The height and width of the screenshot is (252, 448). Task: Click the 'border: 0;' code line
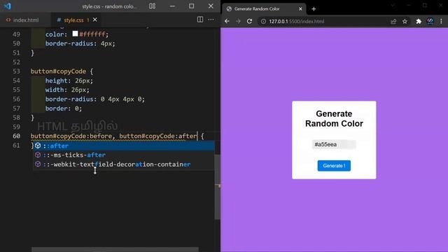(64, 108)
